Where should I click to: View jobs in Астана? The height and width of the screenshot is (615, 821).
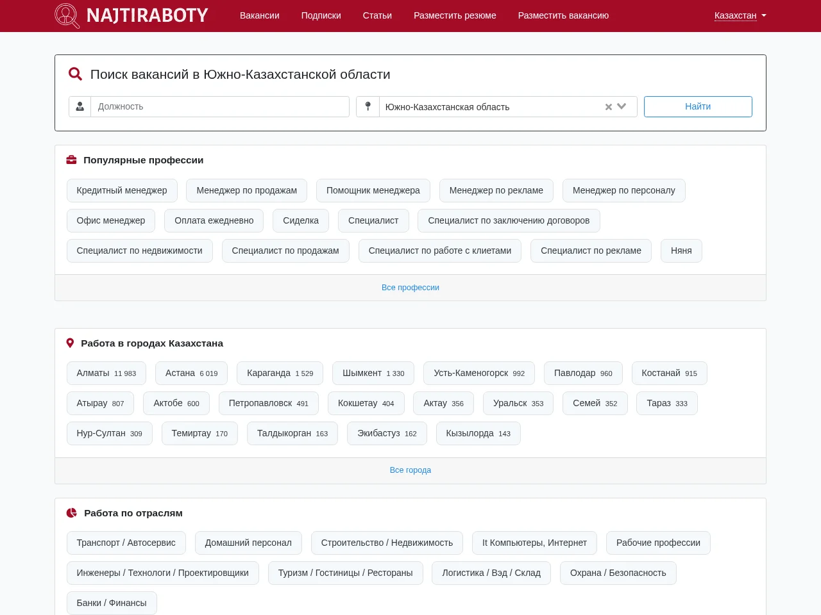click(192, 373)
